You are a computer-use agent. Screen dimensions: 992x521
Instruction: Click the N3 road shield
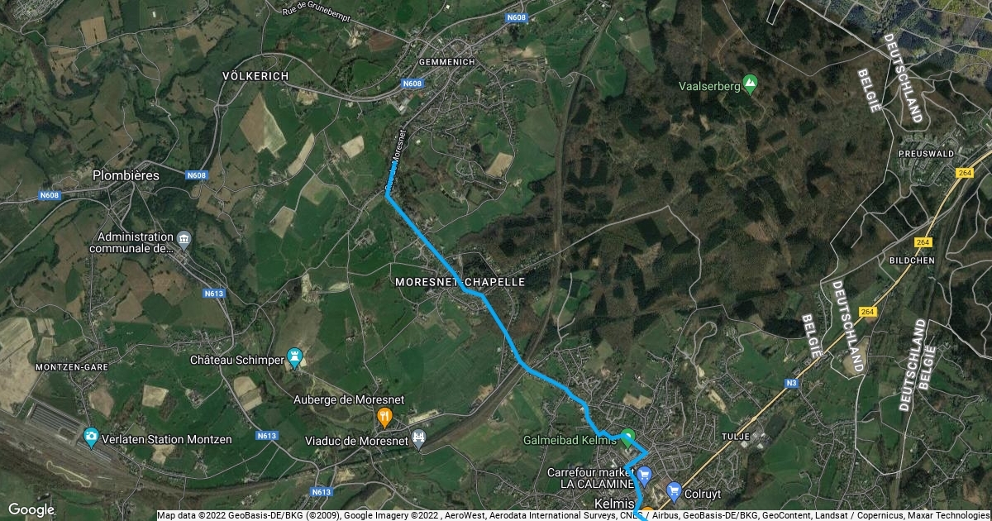click(x=791, y=383)
